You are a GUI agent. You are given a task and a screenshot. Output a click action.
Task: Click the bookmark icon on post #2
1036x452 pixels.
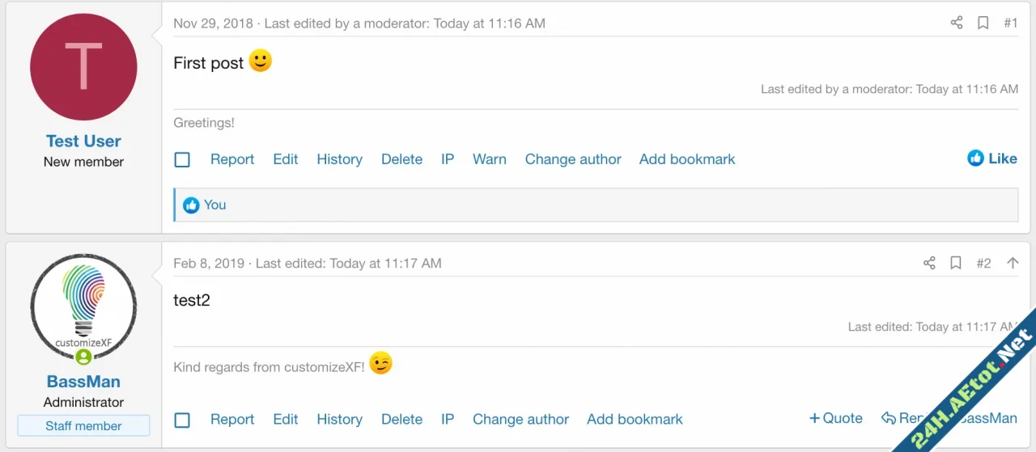[956, 263]
